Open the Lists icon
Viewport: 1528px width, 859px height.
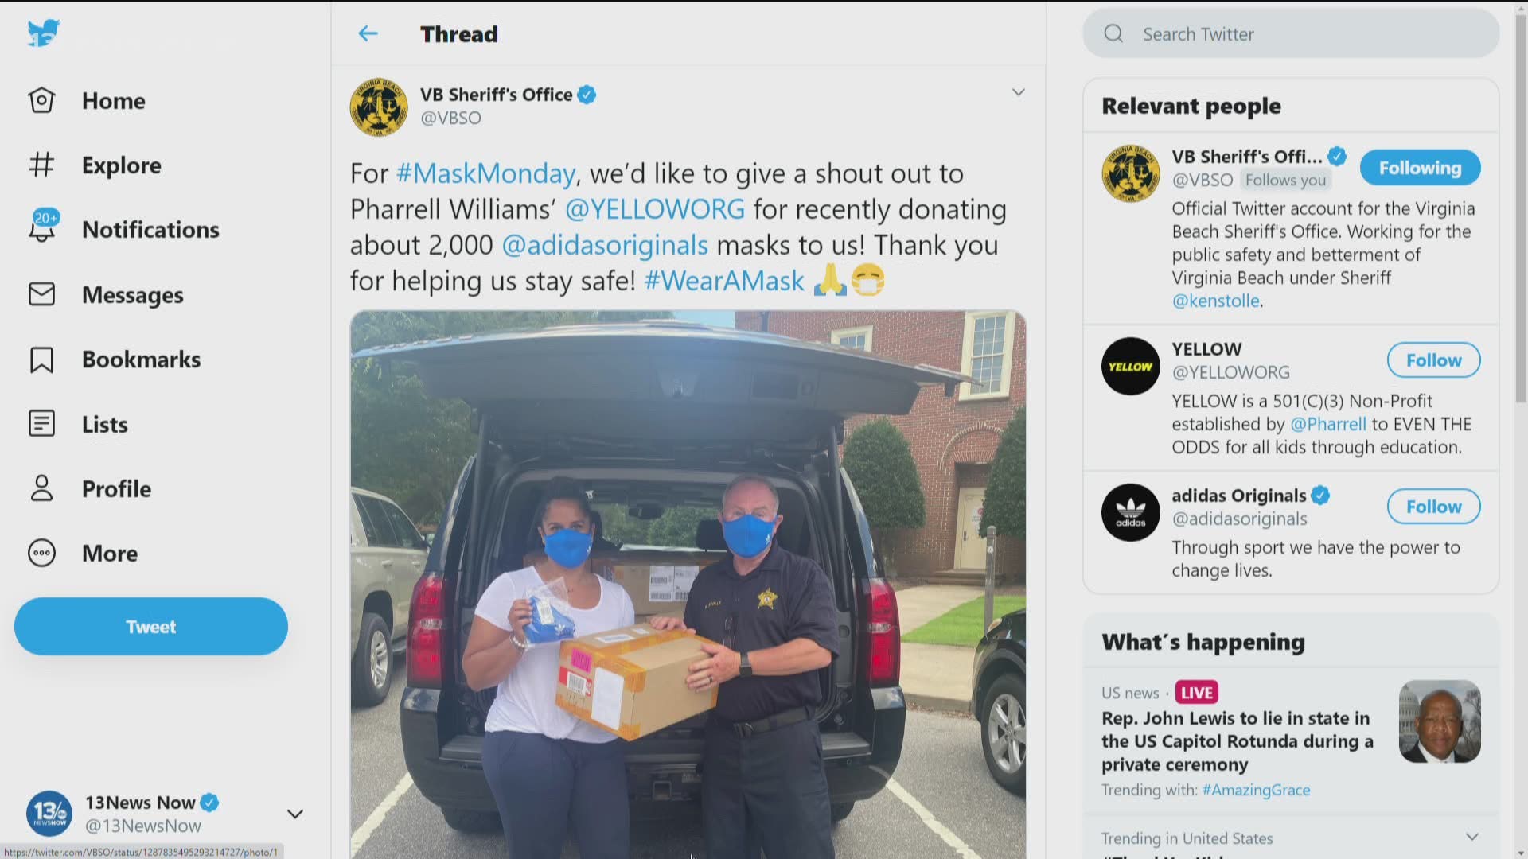point(41,424)
